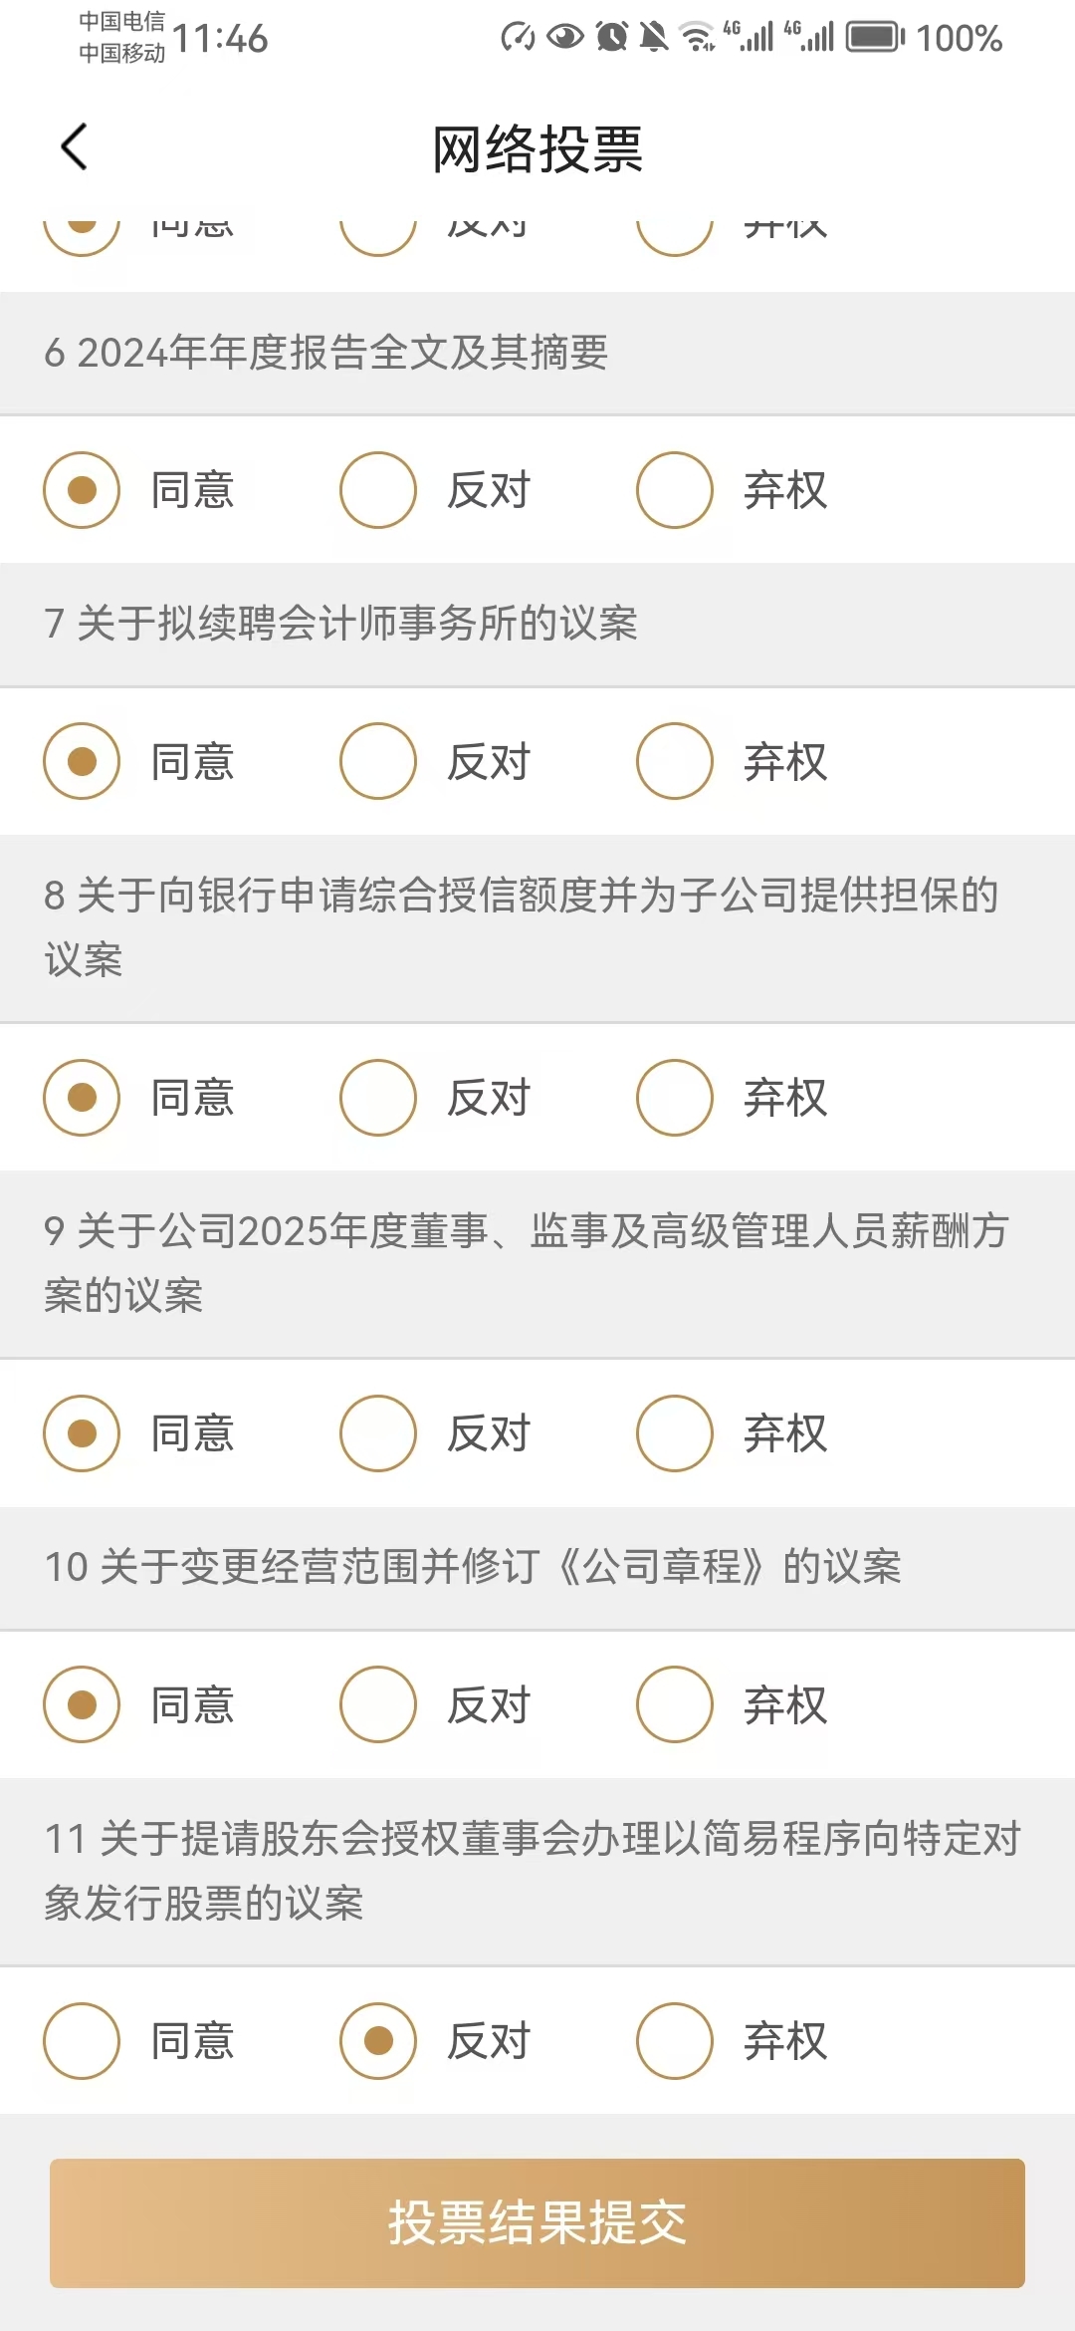Tap the eye comfort status icon

click(565, 37)
